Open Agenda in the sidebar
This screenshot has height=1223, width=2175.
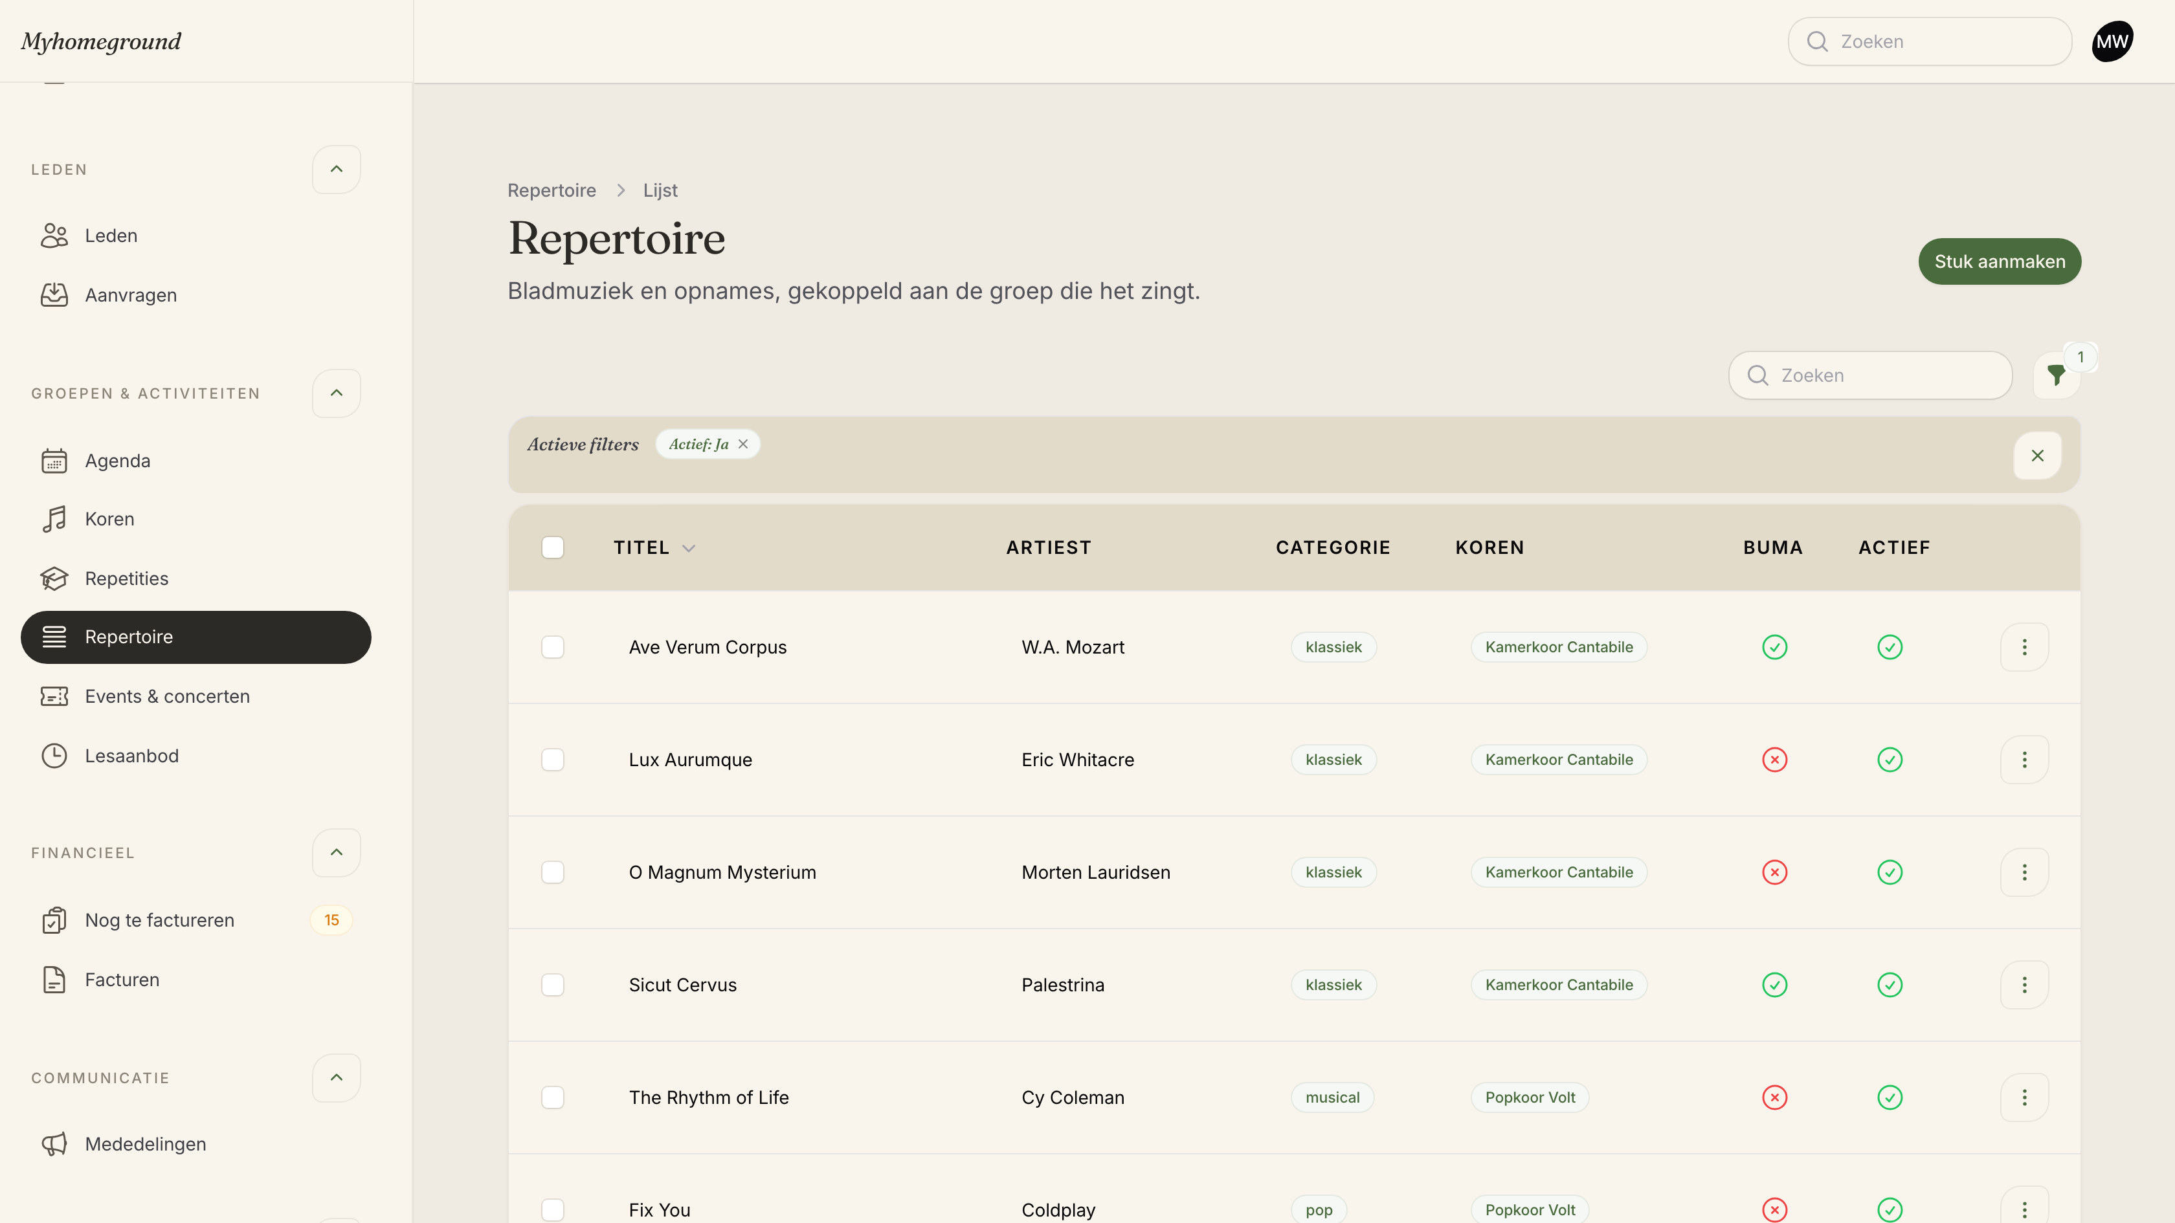click(195, 461)
